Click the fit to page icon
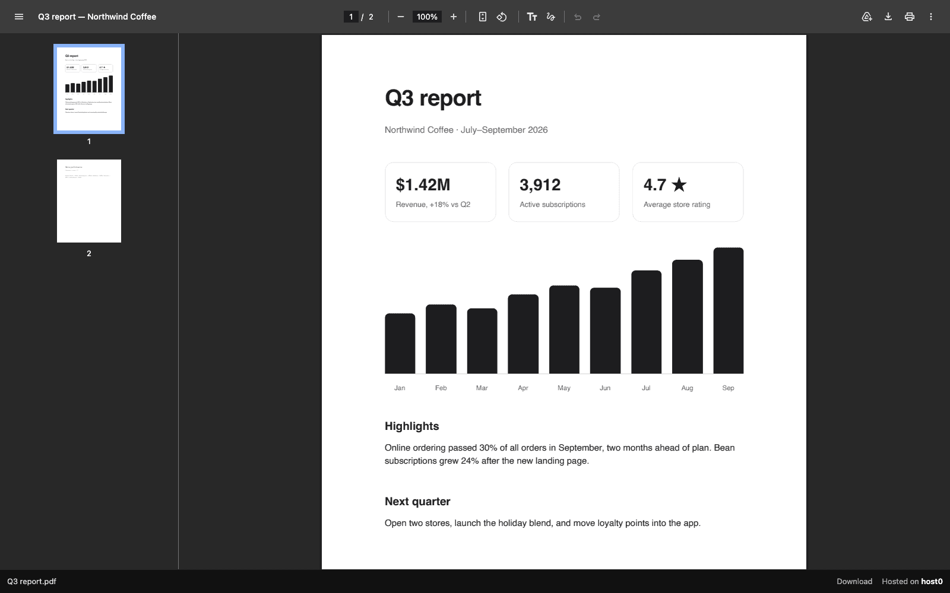Image resolution: width=950 pixels, height=593 pixels. point(483,17)
